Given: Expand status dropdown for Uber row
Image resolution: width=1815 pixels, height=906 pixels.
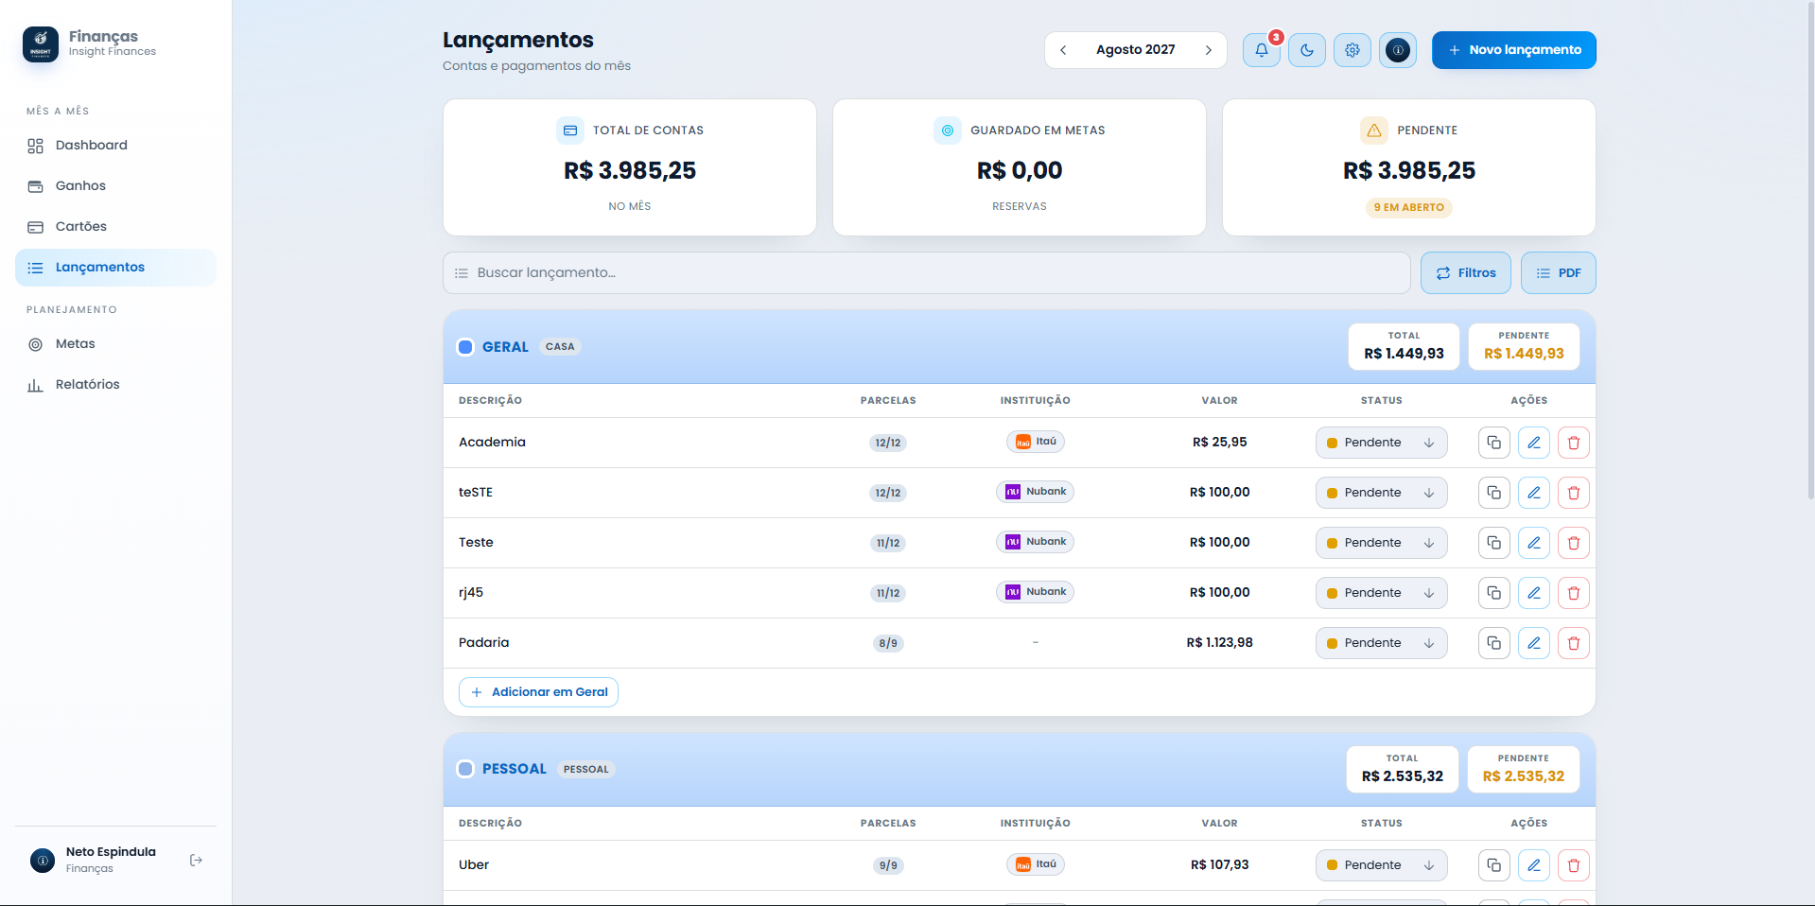Looking at the screenshot, I should point(1381,865).
